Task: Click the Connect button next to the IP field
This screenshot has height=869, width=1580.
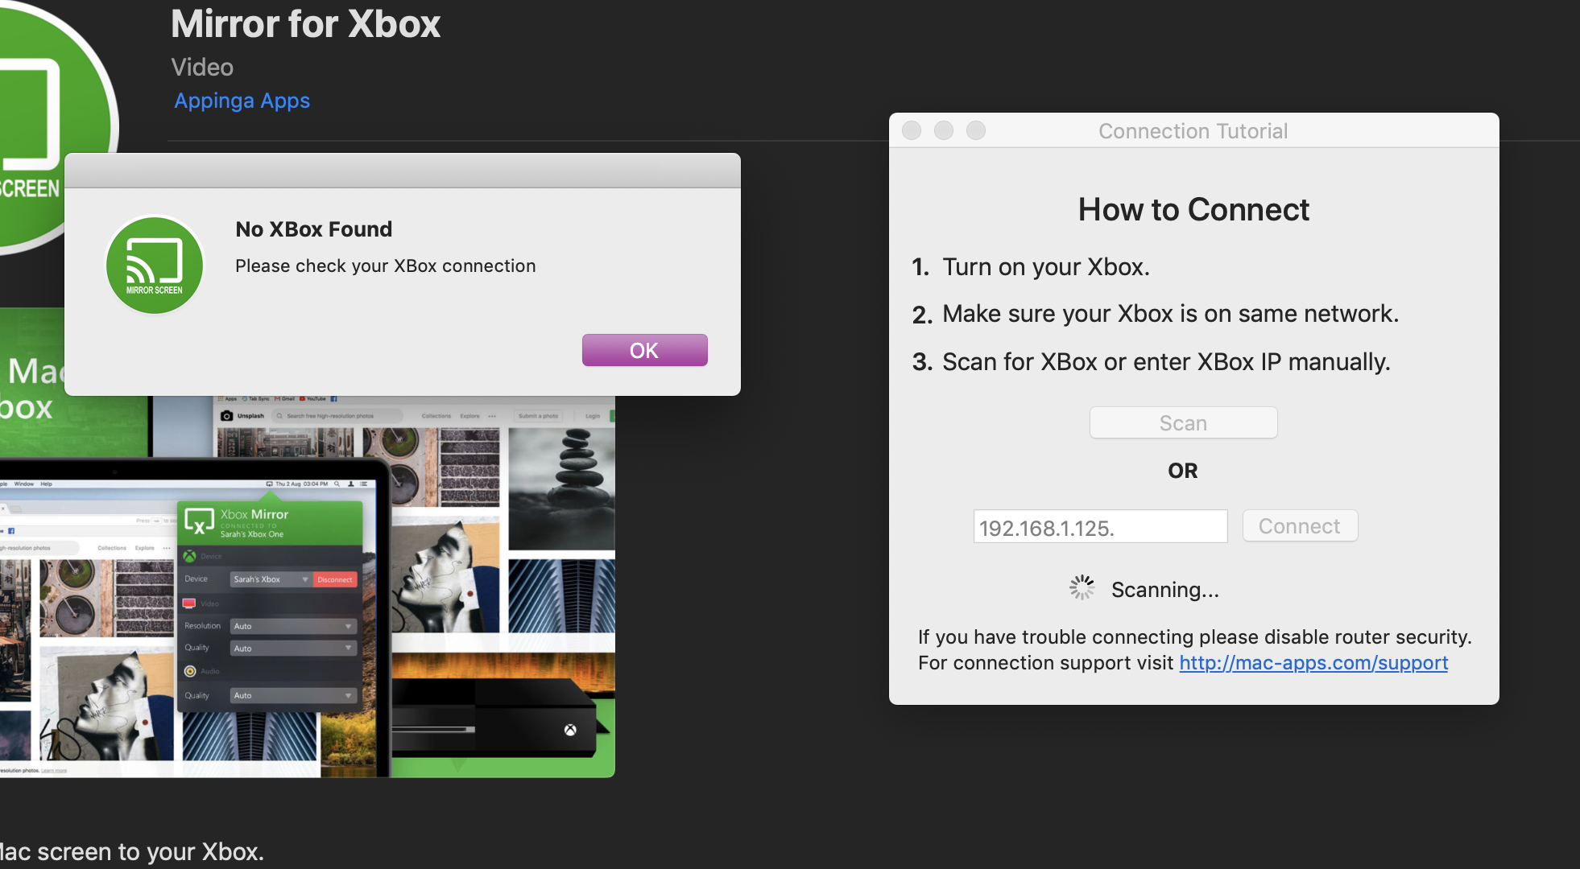Action: click(x=1300, y=525)
